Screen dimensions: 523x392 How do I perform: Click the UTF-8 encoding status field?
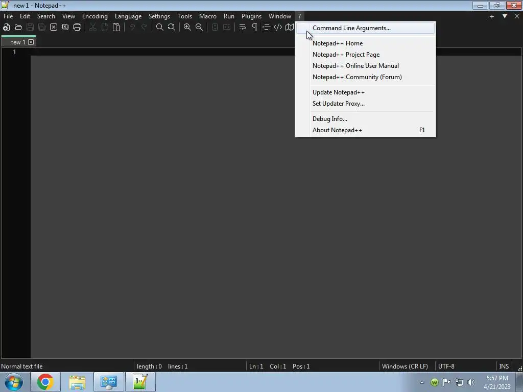coord(446,366)
